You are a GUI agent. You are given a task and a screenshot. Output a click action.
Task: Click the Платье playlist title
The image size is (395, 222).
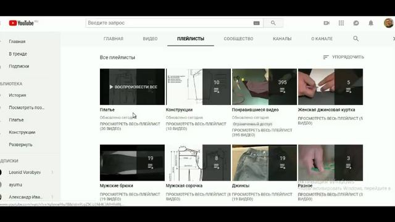click(107, 110)
